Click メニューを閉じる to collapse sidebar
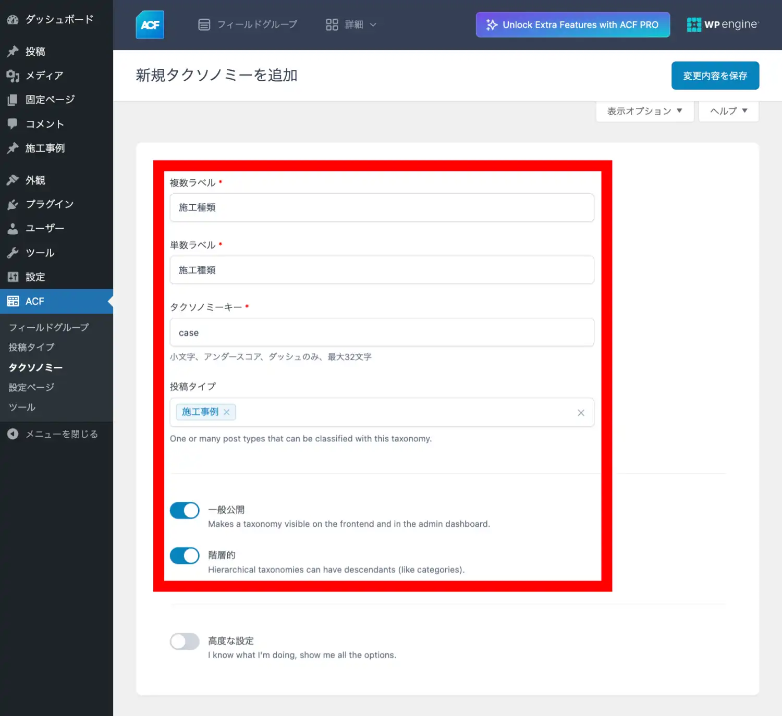The image size is (782, 716). pyautogui.click(x=56, y=434)
